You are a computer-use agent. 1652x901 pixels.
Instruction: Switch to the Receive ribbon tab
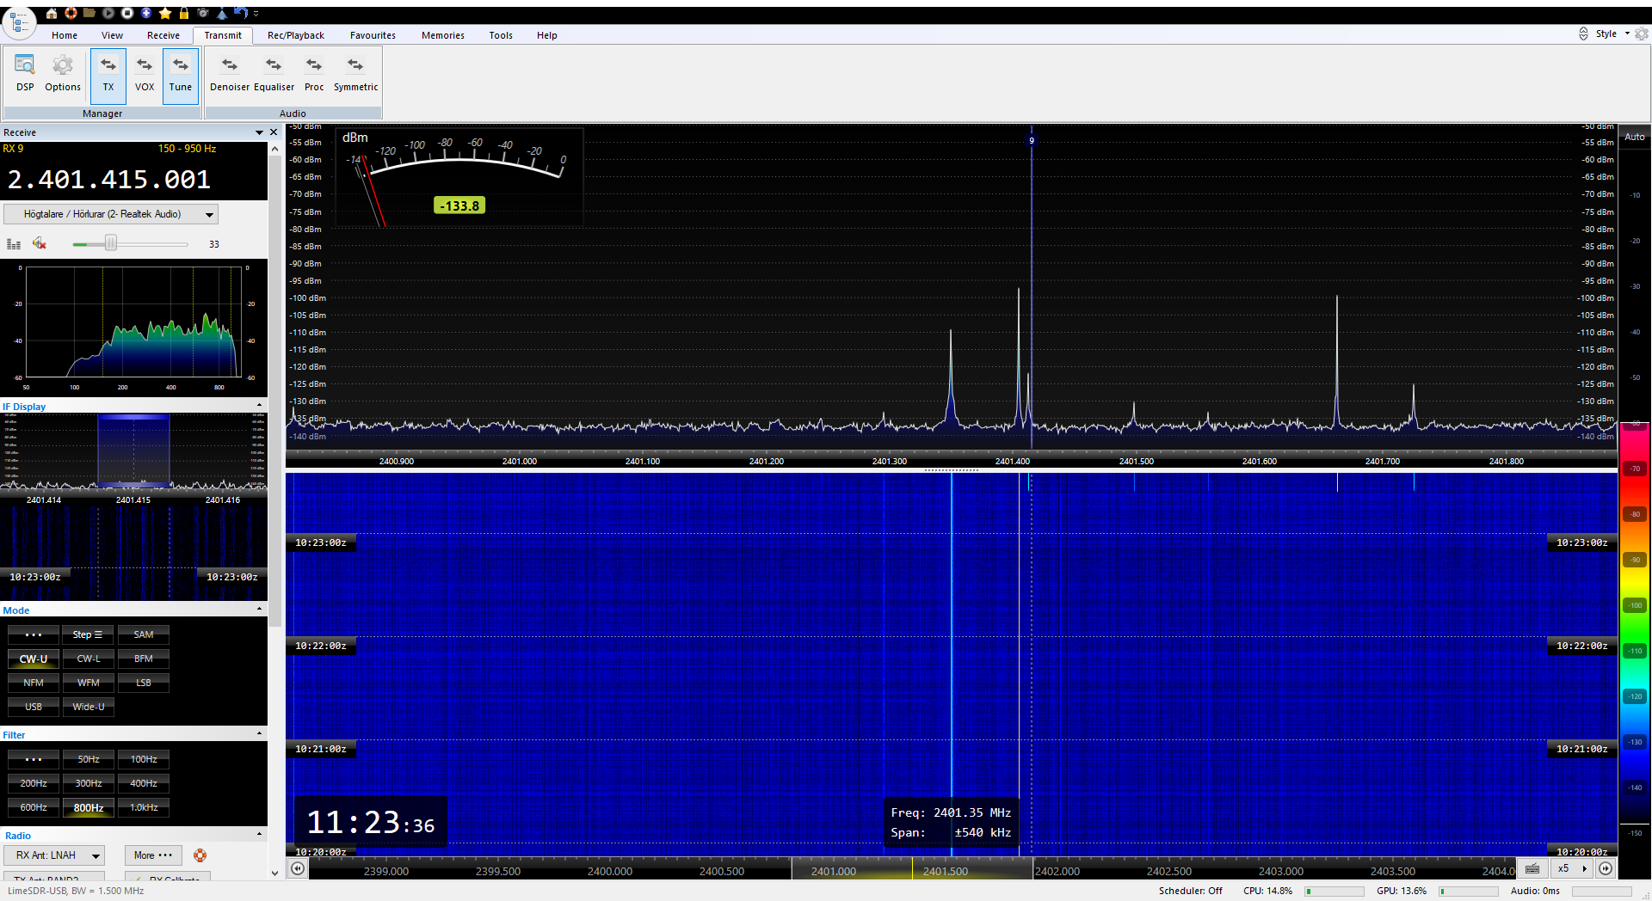point(163,35)
